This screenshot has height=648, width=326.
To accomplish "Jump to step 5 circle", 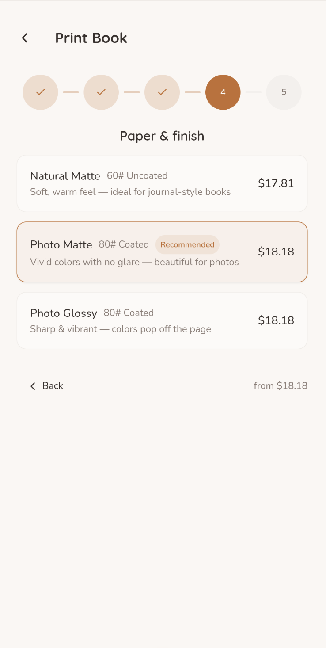I will [284, 92].
